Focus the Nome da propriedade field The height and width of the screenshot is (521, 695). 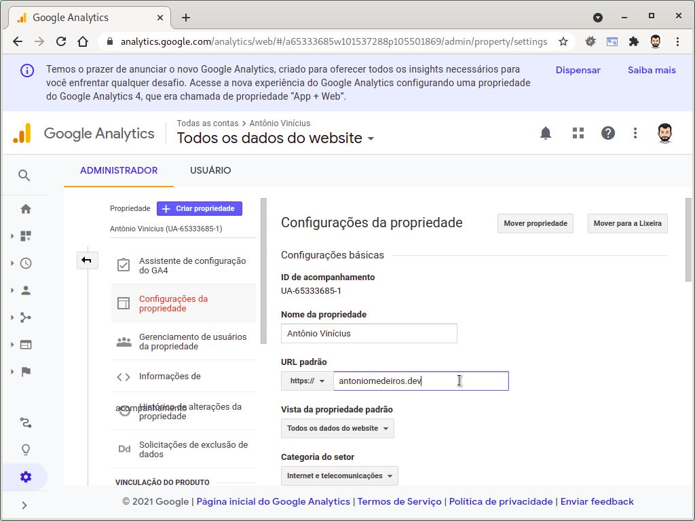tap(369, 334)
